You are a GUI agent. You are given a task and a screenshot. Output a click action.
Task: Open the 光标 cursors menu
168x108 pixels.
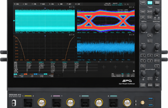pyautogui.click(x=52, y=4)
